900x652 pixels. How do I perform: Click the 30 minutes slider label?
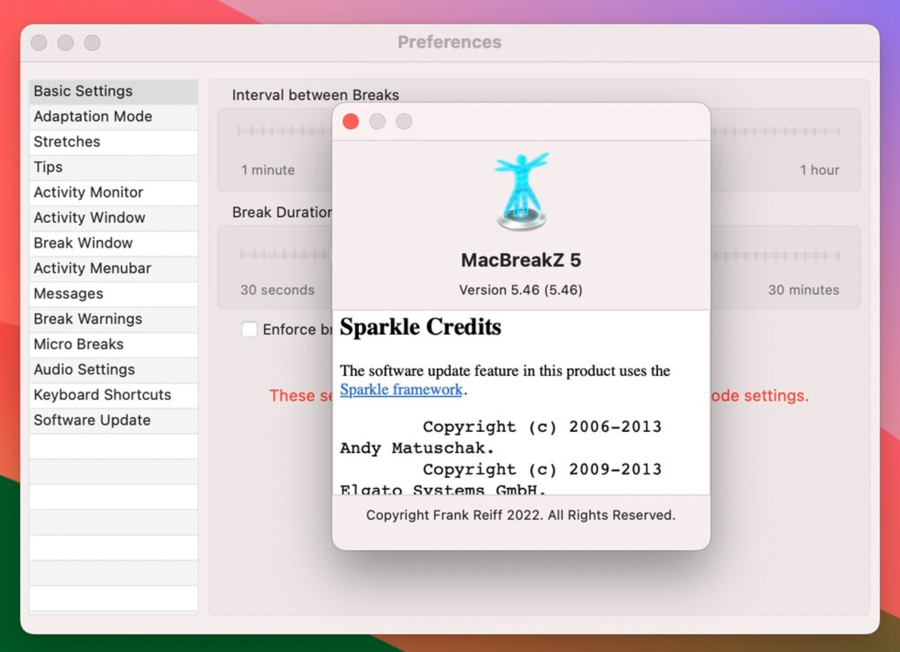tap(803, 290)
